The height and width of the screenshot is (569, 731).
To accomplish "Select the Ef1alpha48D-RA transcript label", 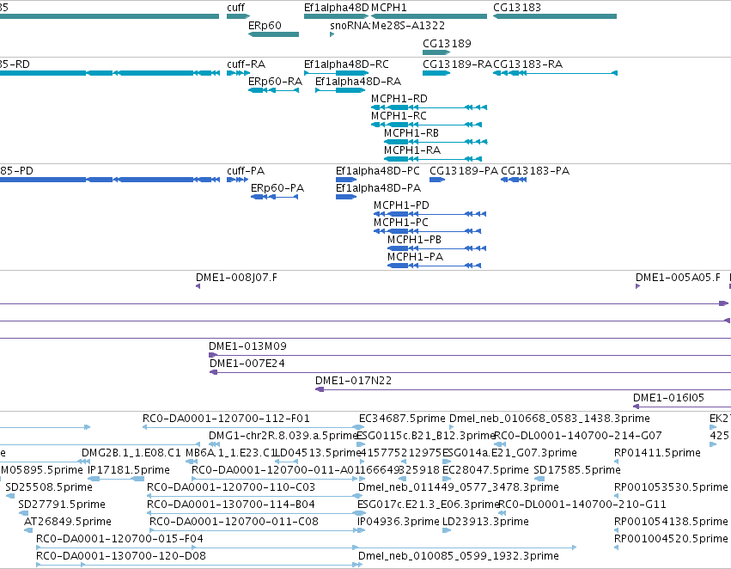I will 358,82.
